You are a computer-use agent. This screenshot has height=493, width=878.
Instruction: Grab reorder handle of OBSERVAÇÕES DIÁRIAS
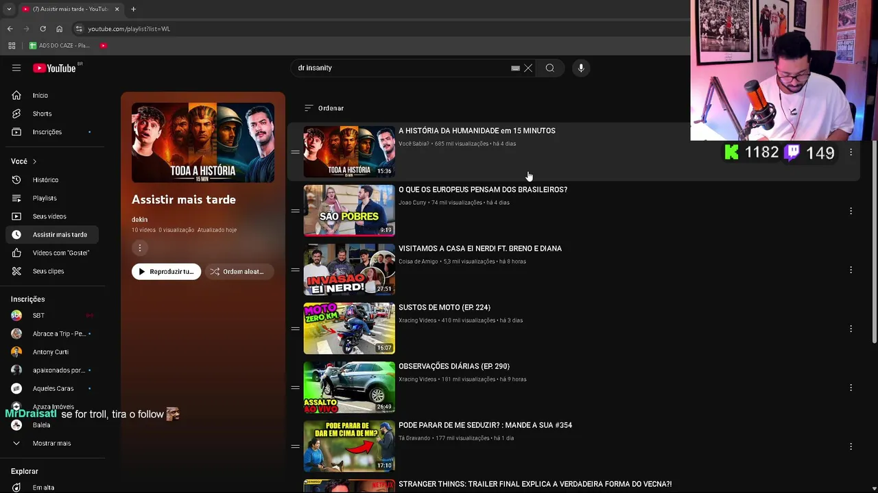(x=295, y=388)
